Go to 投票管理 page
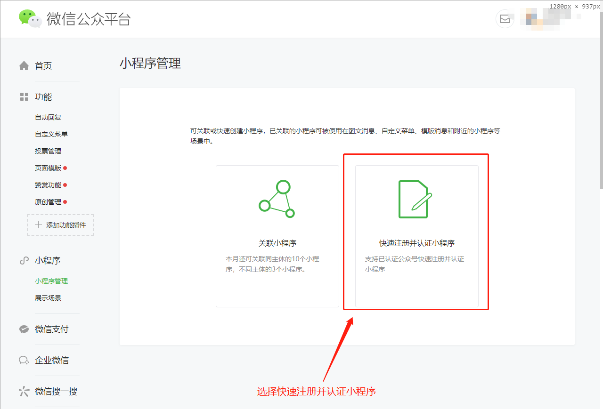The height and width of the screenshot is (409, 603). 48,151
